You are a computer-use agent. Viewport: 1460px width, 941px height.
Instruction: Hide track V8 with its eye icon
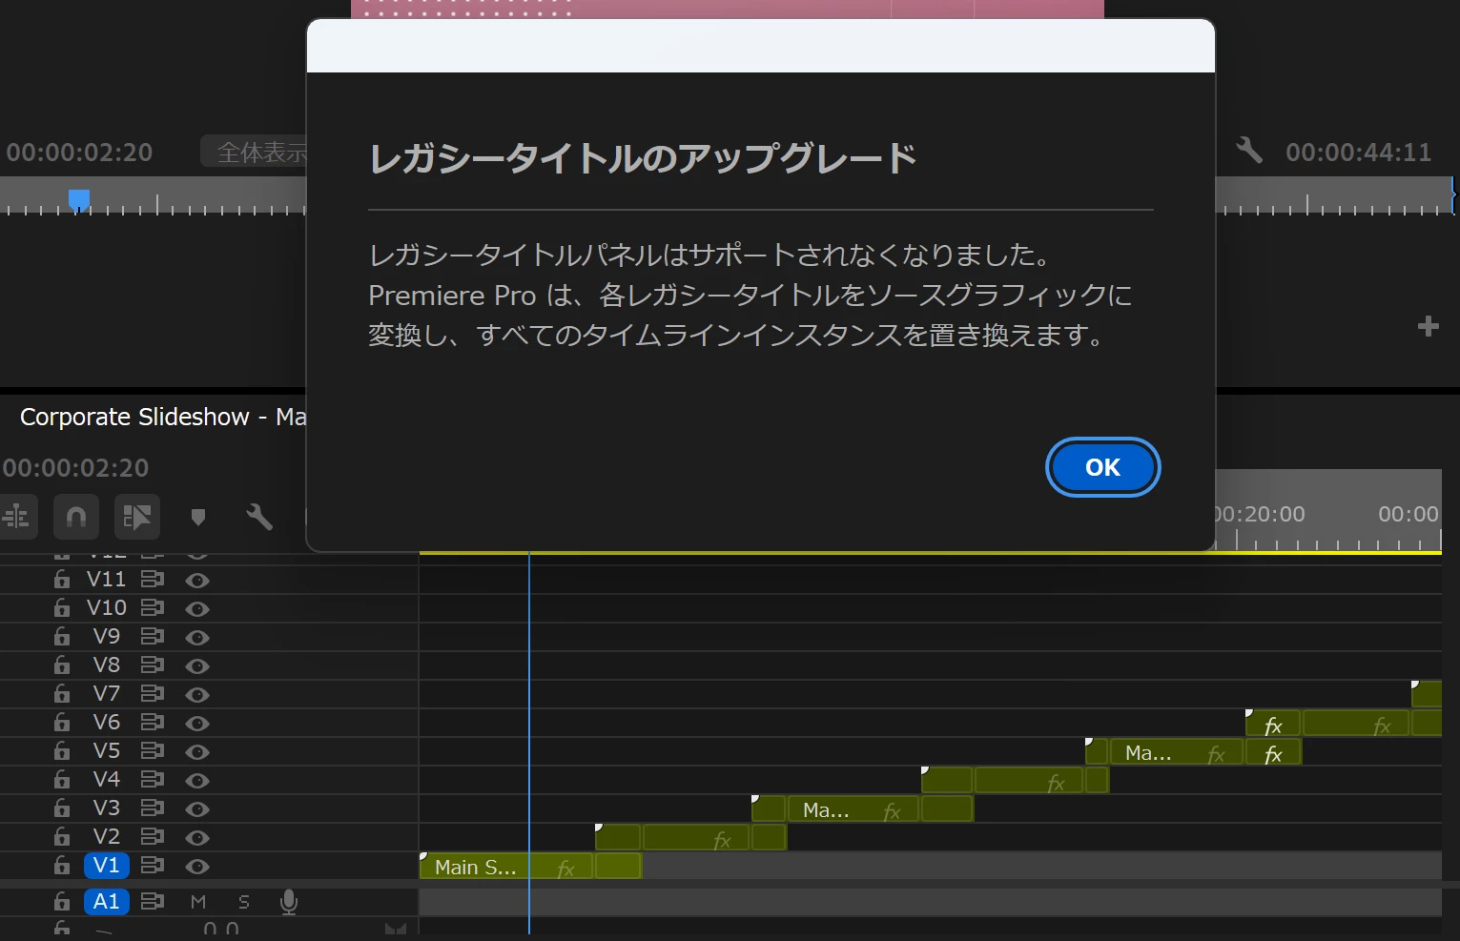click(197, 665)
